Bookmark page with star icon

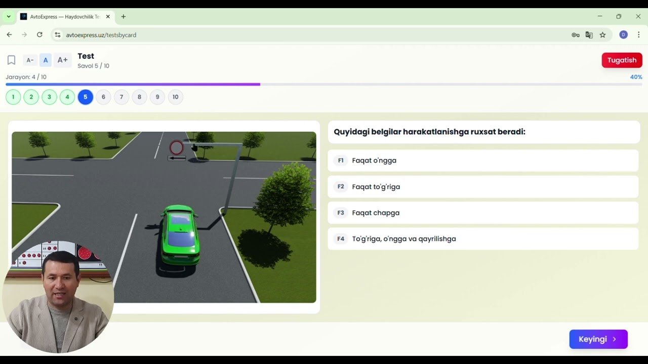(602, 35)
